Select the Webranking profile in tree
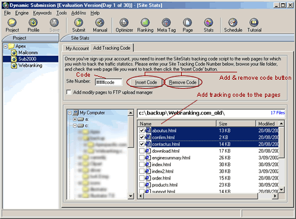 coord(30,66)
